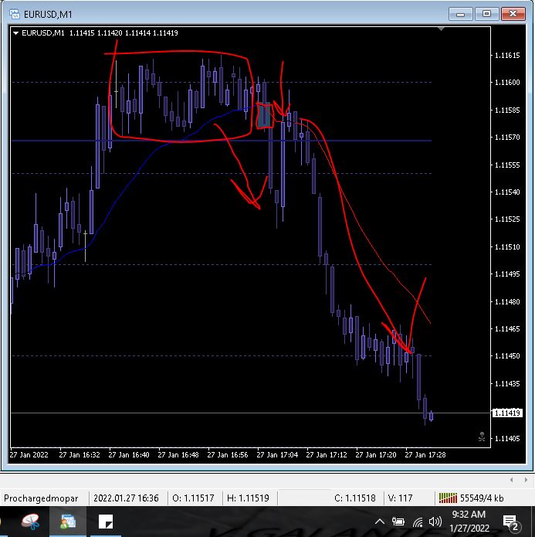
Task: Click the 27 Jan 16:40 time label
Action: (x=129, y=455)
